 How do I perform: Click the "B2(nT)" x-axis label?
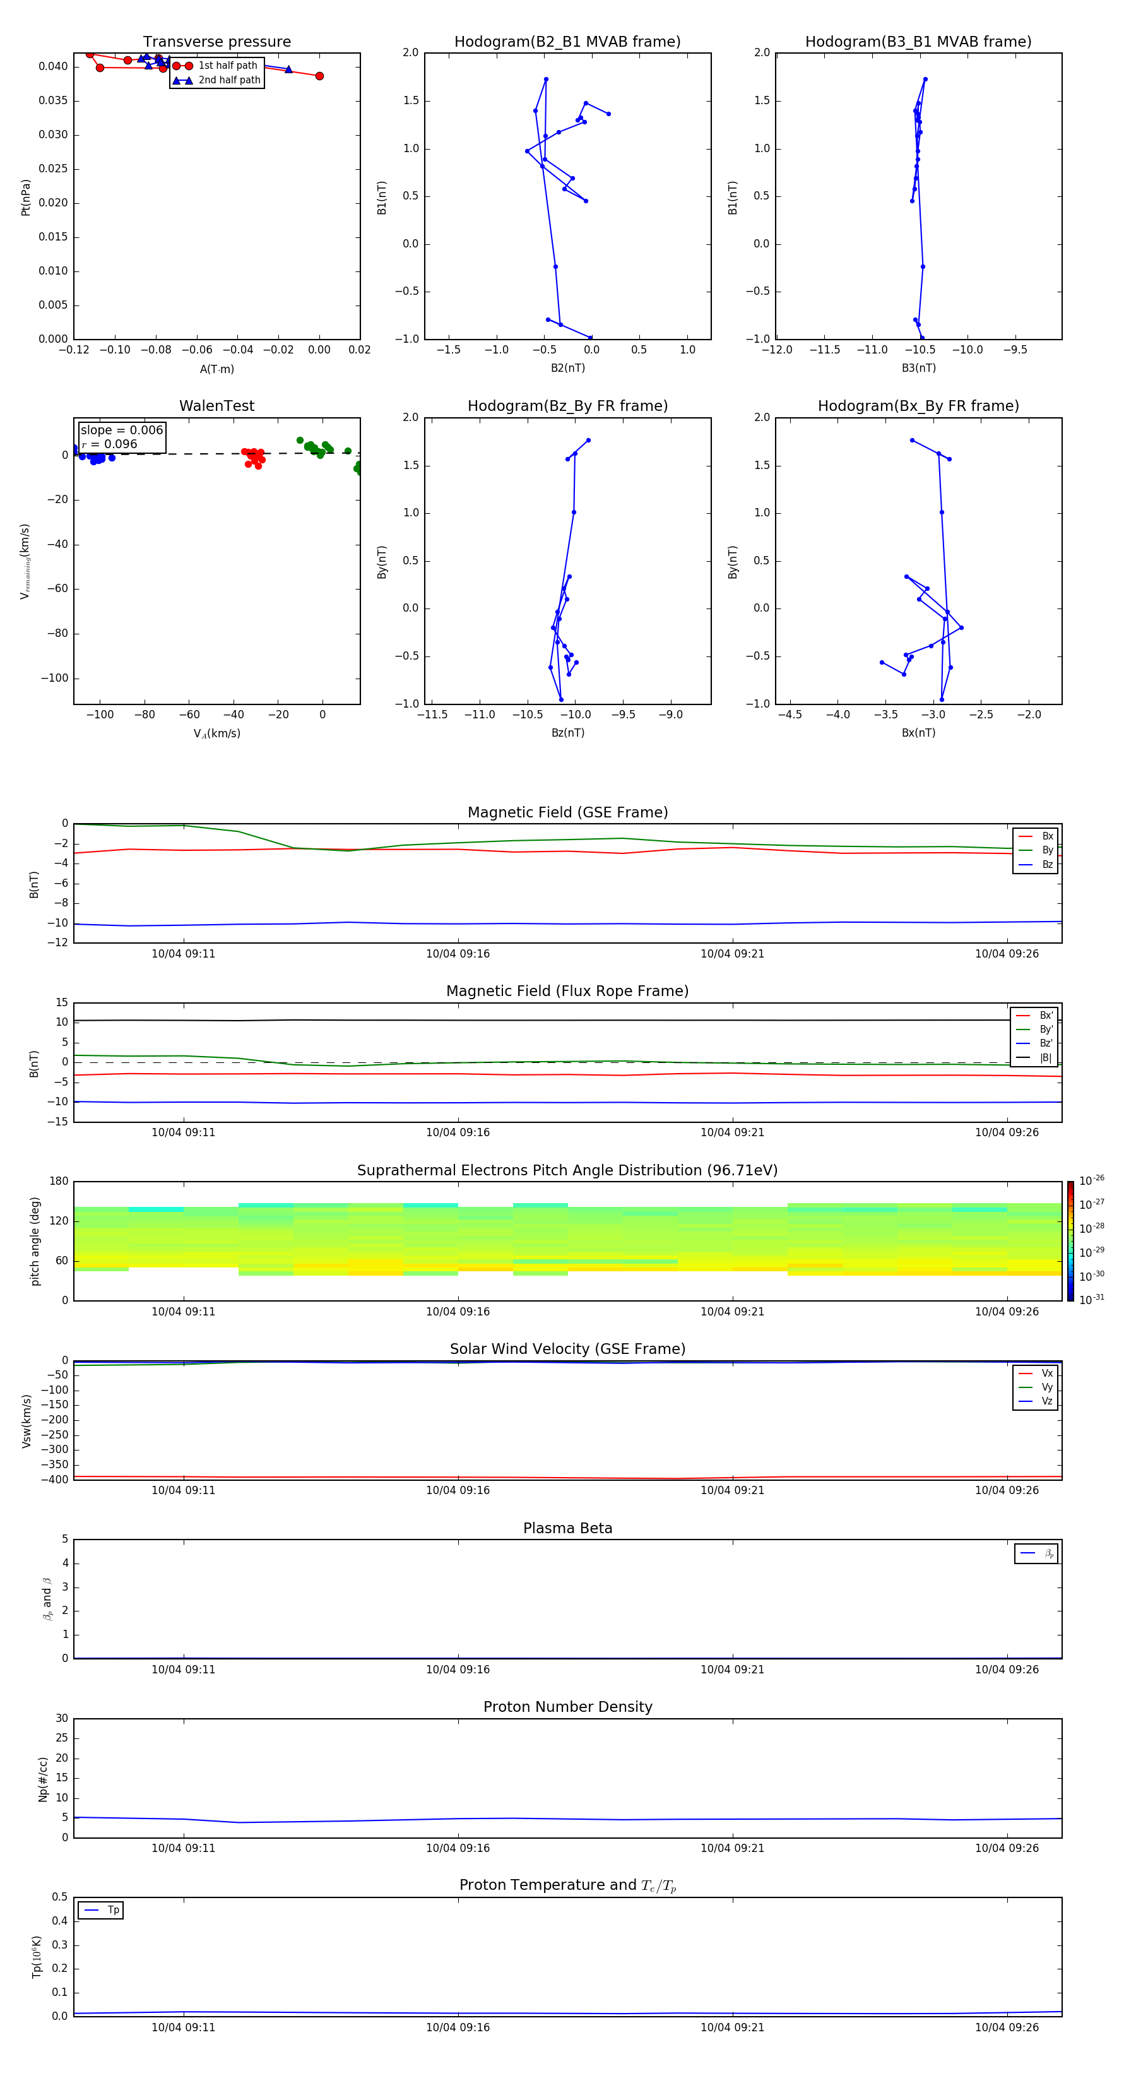tap(567, 368)
